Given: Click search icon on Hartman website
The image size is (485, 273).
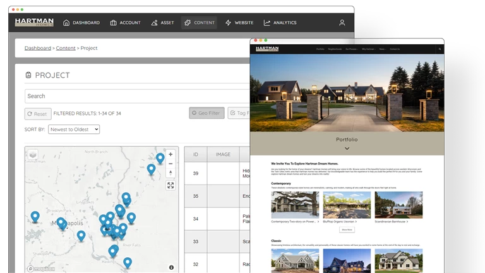Looking at the screenshot, I should [440, 49].
